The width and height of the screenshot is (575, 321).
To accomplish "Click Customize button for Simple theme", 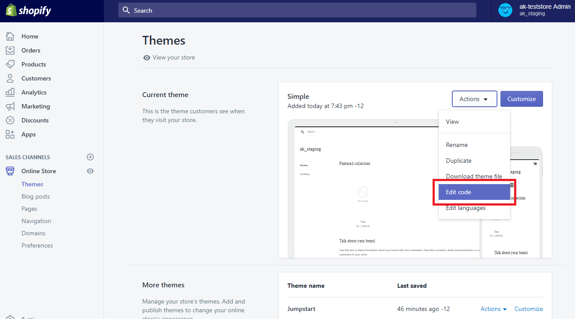I will [x=522, y=99].
